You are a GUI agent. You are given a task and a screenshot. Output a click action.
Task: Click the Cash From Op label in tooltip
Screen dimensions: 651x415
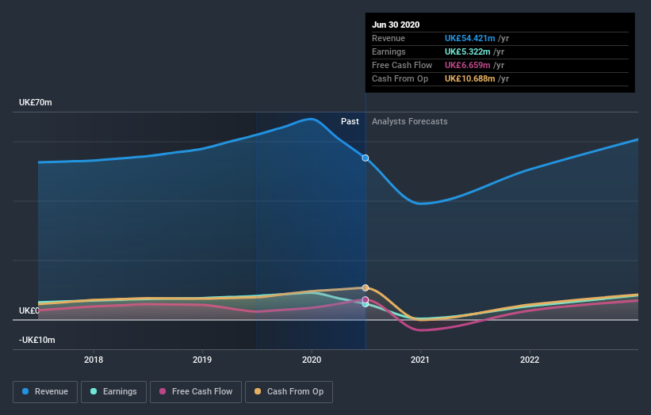[400, 78]
